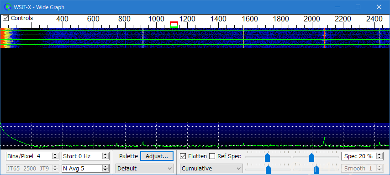Decrease Spec percentage with the down arrow
This screenshot has height=175, width=390.
[x=379, y=158]
